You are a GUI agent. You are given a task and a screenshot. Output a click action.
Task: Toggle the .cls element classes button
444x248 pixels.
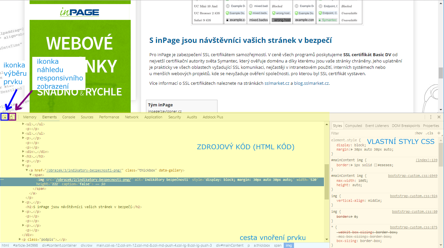tap(430, 133)
